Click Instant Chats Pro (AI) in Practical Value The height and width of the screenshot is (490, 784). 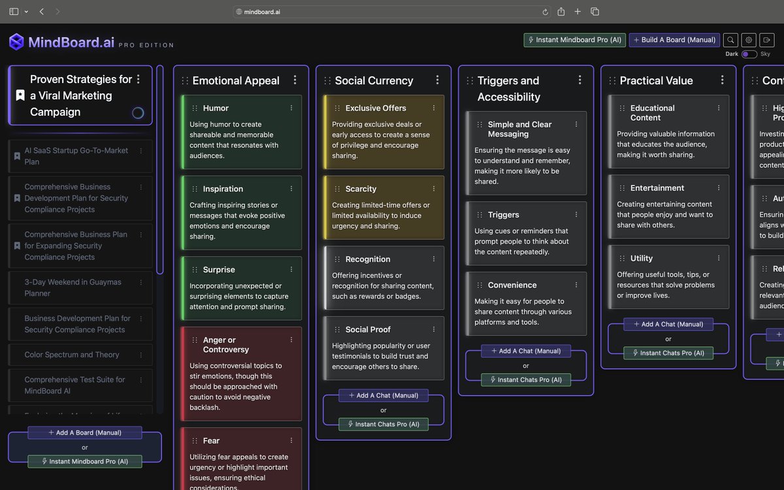tap(668, 353)
